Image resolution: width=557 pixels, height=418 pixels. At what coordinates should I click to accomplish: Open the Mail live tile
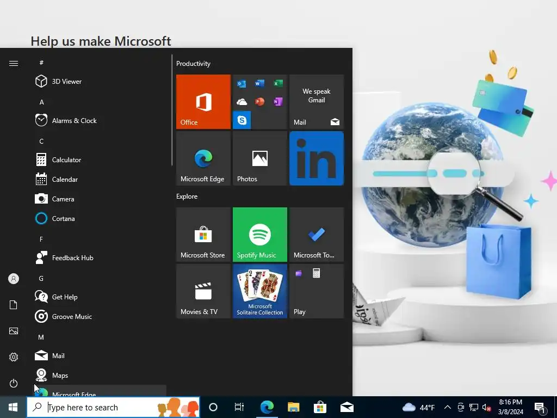point(317,102)
